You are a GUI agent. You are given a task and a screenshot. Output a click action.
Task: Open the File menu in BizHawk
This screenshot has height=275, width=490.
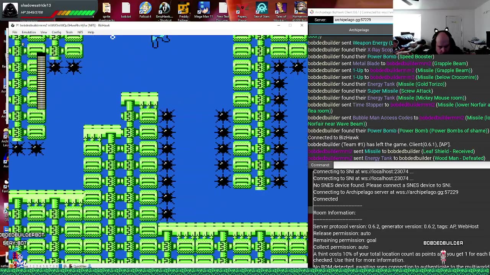15,32
